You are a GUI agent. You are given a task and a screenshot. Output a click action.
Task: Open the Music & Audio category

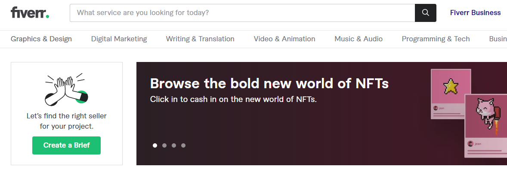(359, 39)
